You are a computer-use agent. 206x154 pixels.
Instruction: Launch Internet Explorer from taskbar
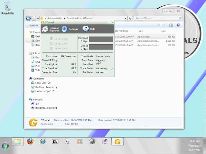43,141
